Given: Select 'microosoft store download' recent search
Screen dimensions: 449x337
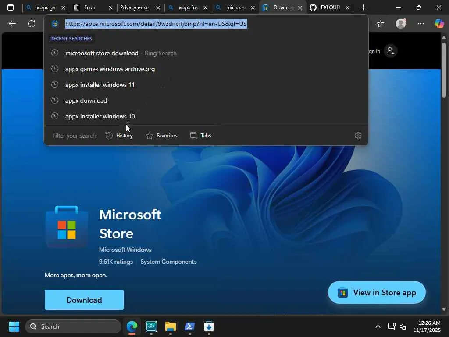Looking at the screenshot, I should 206,53.
